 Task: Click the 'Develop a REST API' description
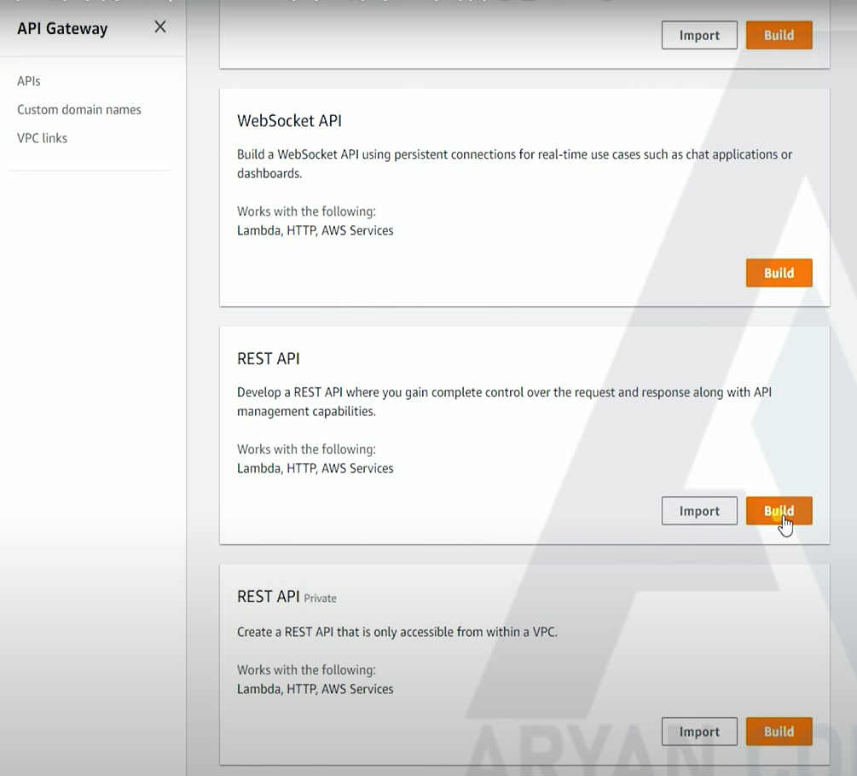[x=504, y=401]
